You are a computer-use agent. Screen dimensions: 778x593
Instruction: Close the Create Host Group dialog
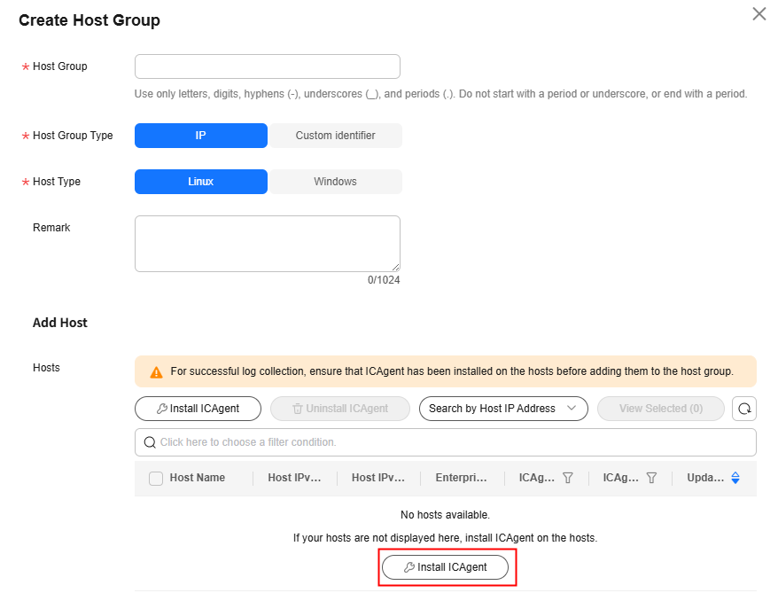(x=759, y=14)
